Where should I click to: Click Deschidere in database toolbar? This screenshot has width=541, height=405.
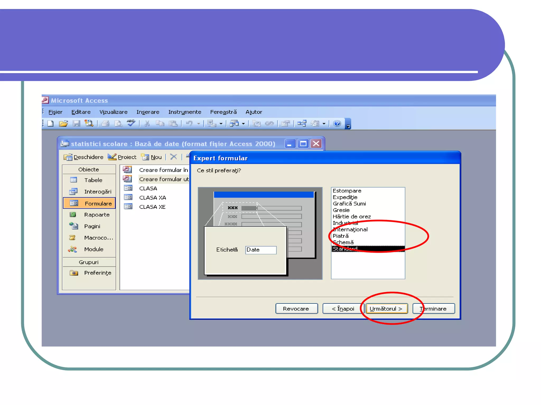[83, 157]
